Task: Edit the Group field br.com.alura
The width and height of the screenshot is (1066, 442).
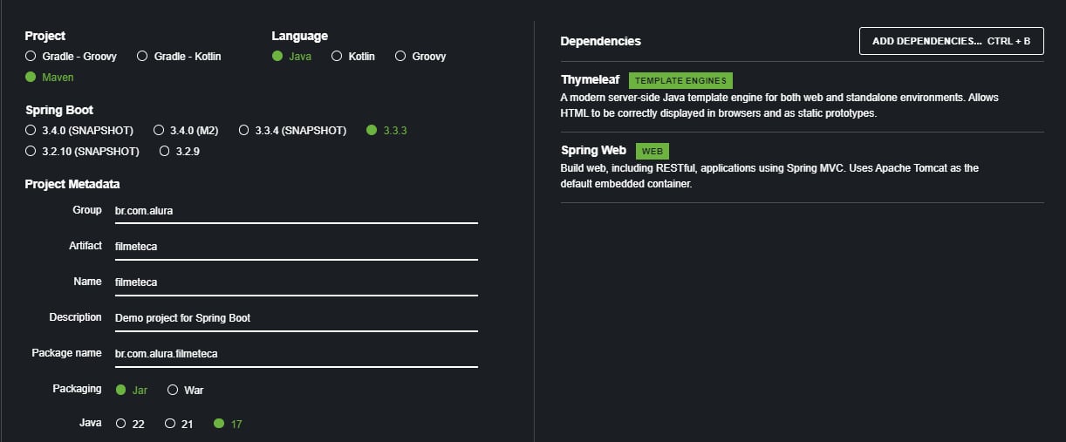Action: 296,210
